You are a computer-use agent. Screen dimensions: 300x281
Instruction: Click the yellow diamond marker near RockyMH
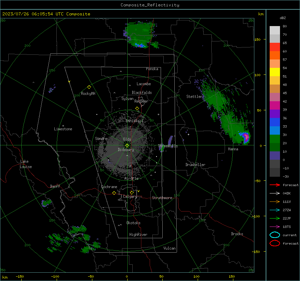[x=89, y=87]
